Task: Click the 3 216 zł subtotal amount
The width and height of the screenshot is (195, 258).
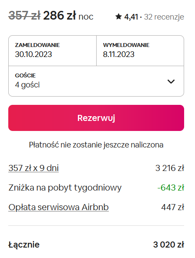Action: (170, 168)
